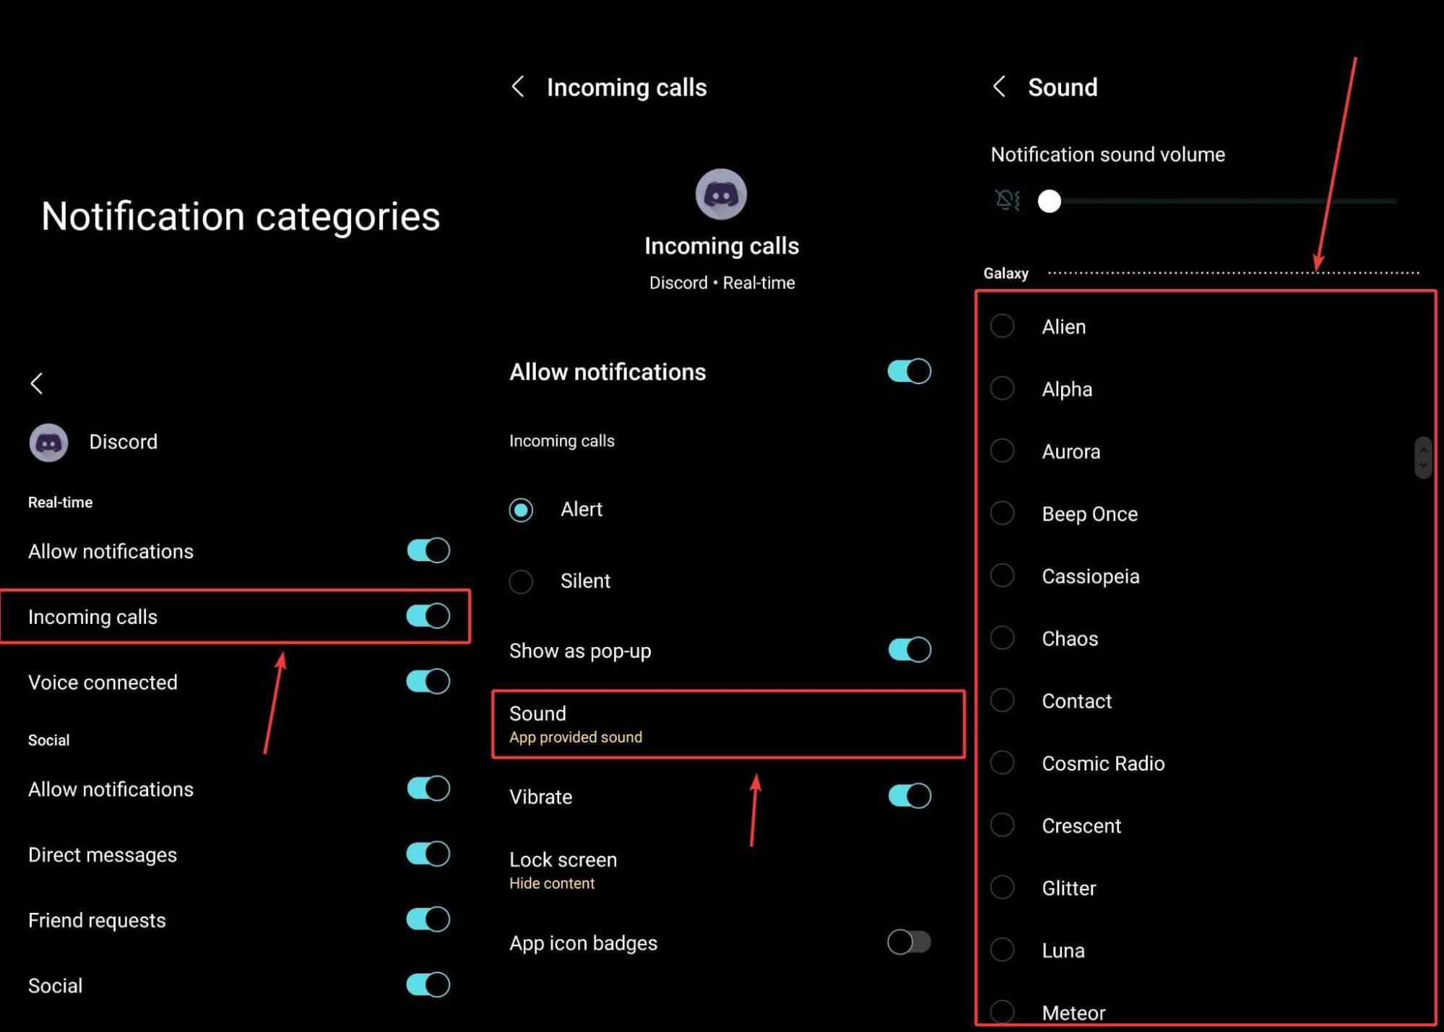Viewport: 1444px width, 1032px height.
Task: Tap the large Discord logo on Incoming calls
Action: tap(721, 194)
